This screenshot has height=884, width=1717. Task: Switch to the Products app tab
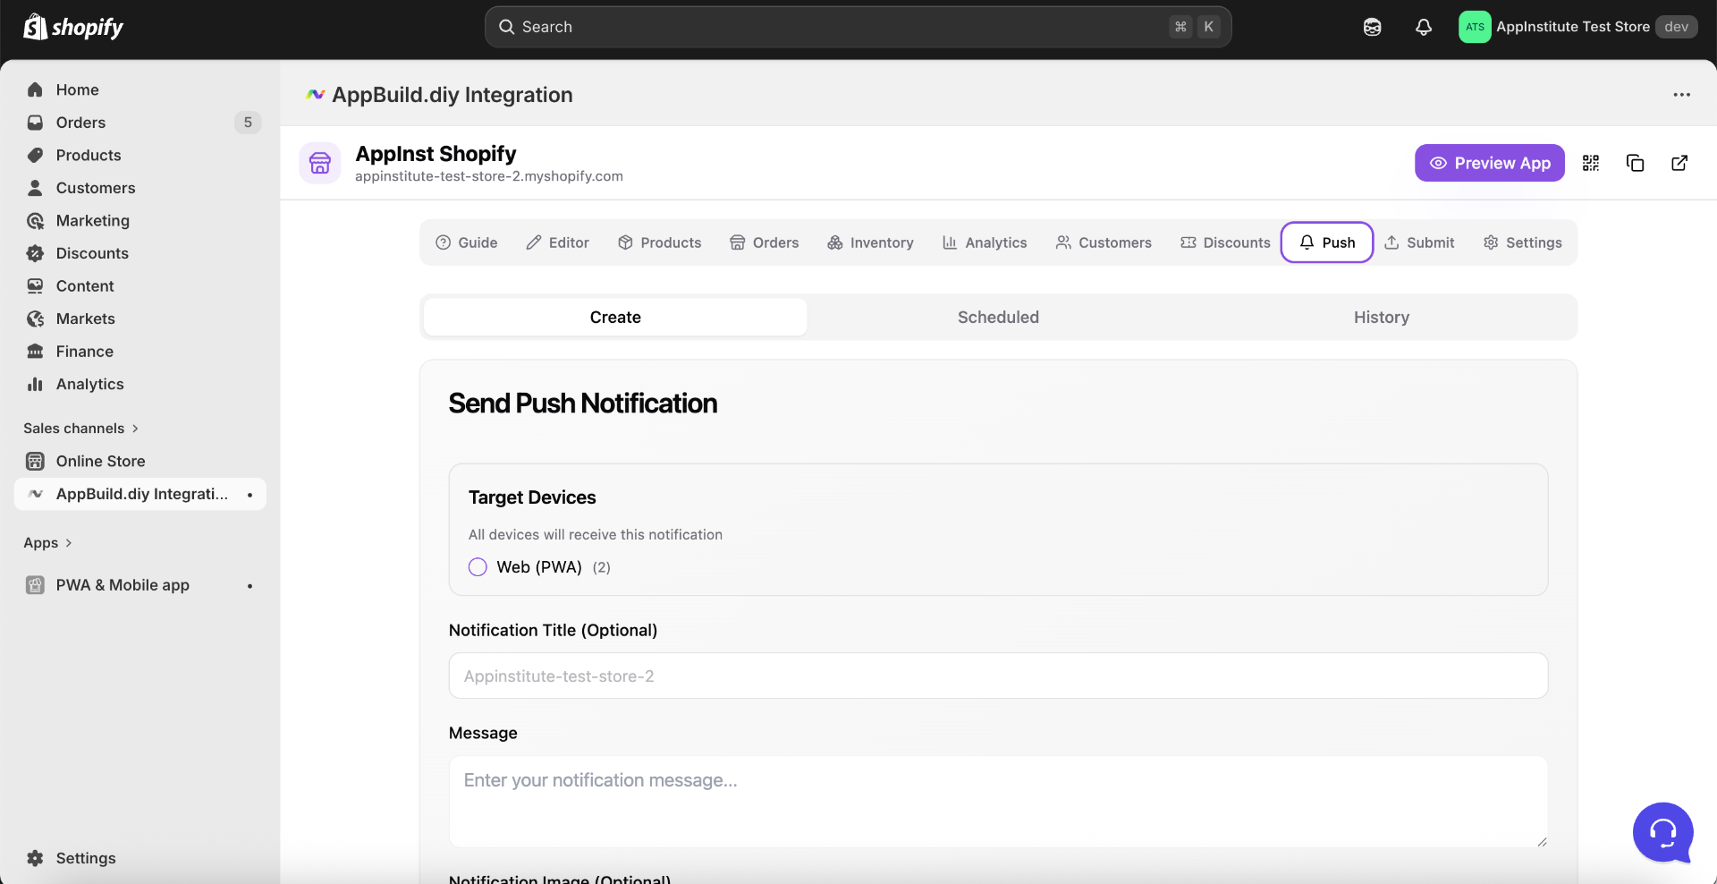[659, 242]
